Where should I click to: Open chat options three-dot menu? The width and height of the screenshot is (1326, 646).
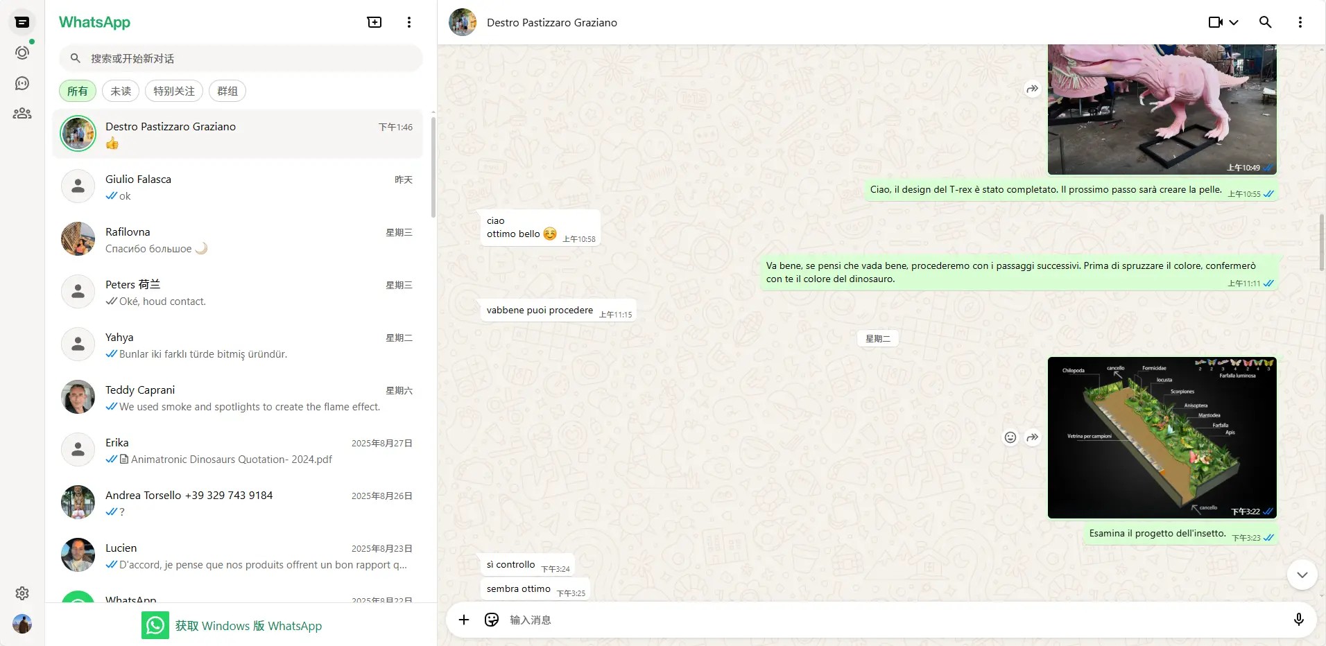pyautogui.click(x=1300, y=22)
